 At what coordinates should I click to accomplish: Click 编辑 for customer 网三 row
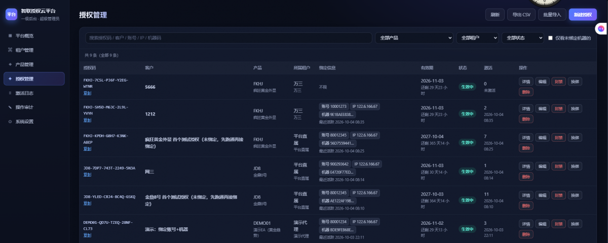click(x=542, y=166)
